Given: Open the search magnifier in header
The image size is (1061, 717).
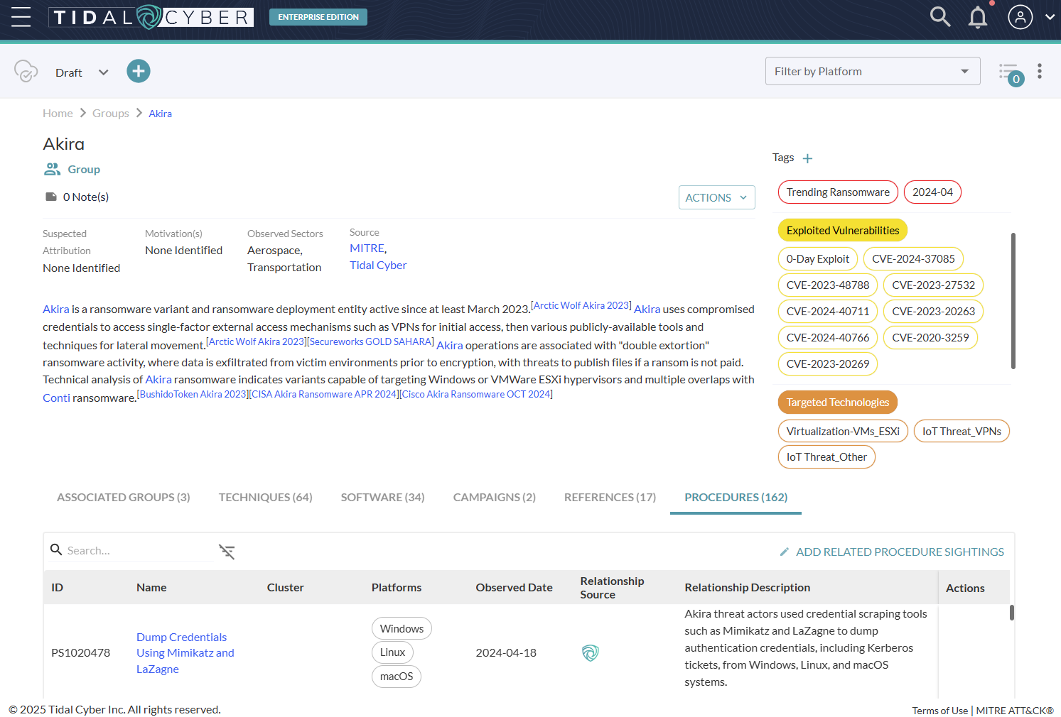Looking at the screenshot, I should pos(940,16).
